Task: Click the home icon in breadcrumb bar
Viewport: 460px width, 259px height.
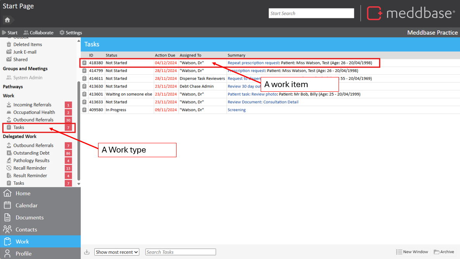Action: (7, 20)
